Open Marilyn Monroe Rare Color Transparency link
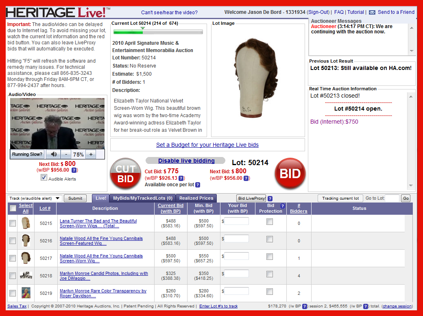The height and width of the screenshot is (316, 423). (103, 293)
